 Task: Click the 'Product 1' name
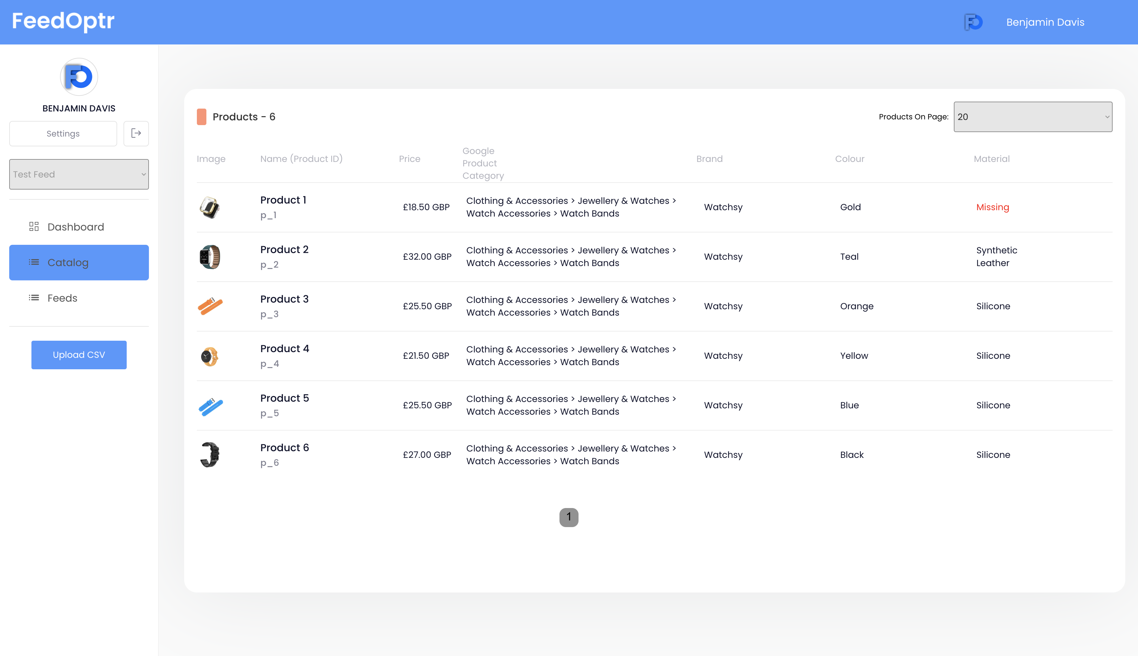(283, 200)
